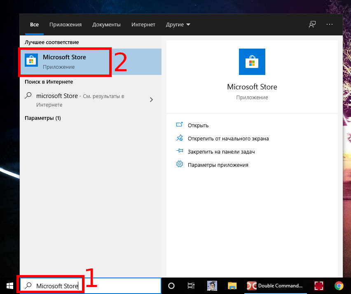
Task: Click Открыть to open the app
Action: 198,125
